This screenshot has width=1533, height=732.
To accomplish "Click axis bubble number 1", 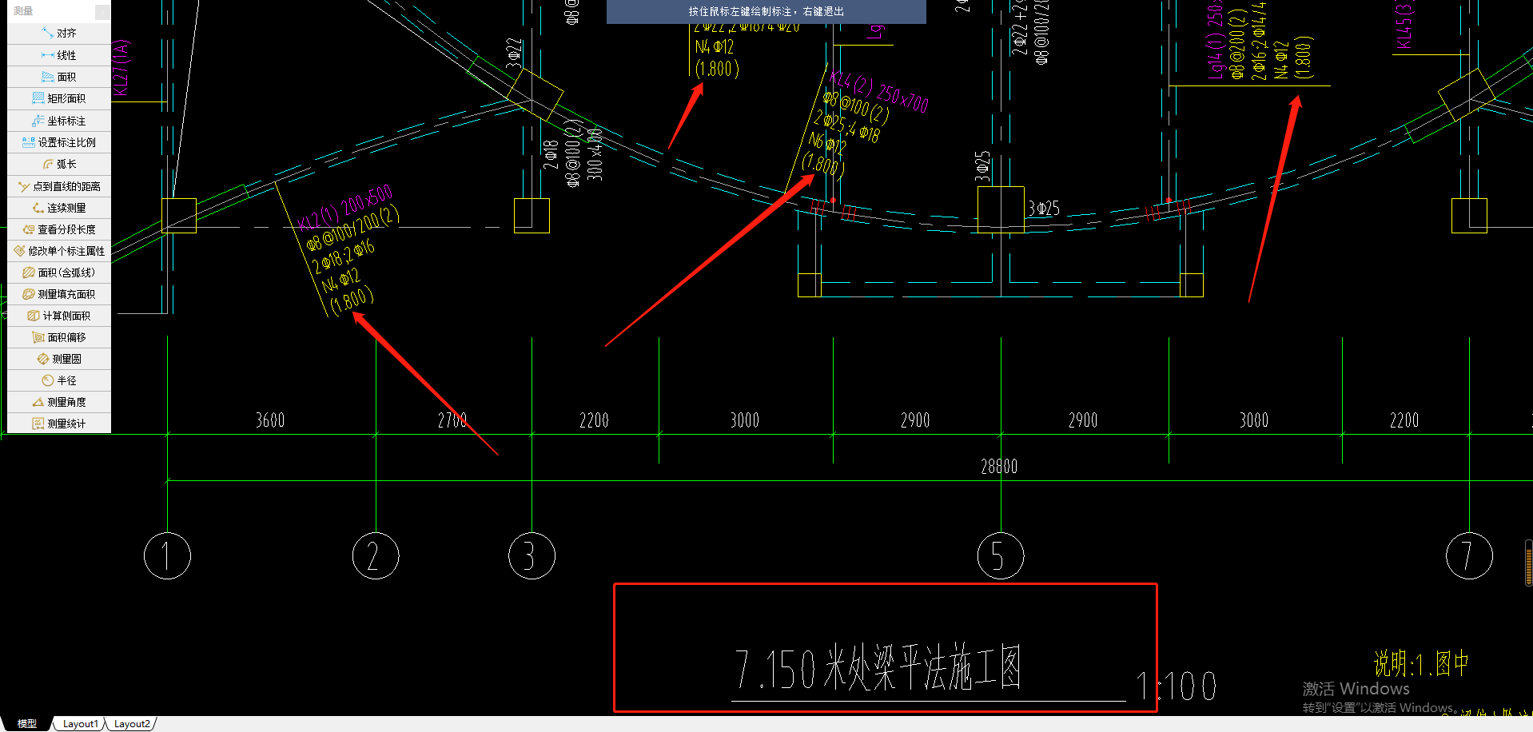I will coord(167,555).
